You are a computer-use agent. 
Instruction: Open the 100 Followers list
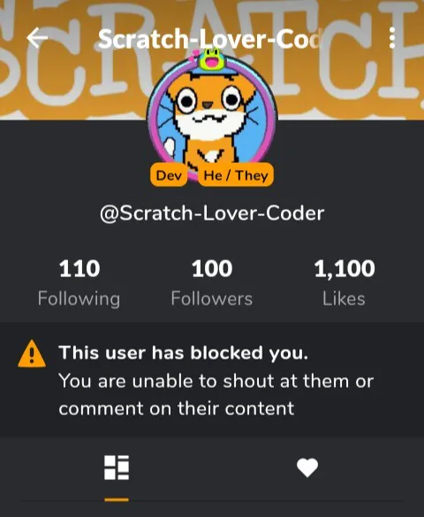pyautogui.click(x=212, y=283)
